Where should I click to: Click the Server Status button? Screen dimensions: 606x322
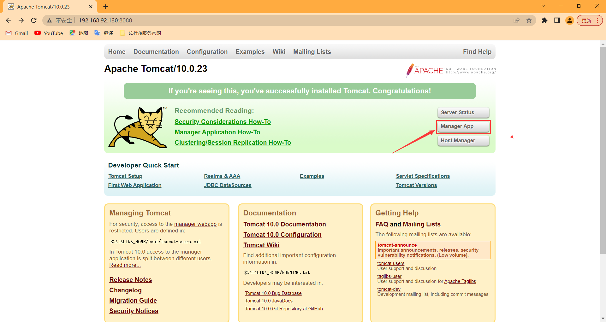pyautogui.click(x=463, y=112)
